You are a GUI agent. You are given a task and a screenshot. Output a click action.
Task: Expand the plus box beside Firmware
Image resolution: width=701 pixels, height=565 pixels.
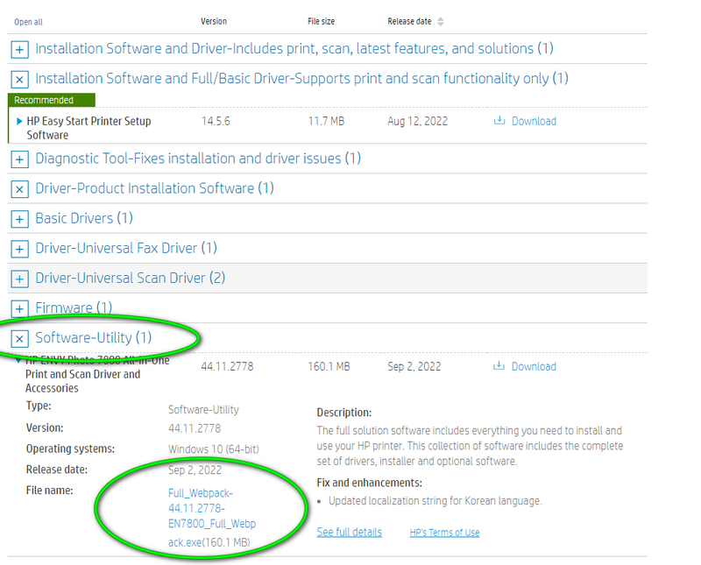19,308
